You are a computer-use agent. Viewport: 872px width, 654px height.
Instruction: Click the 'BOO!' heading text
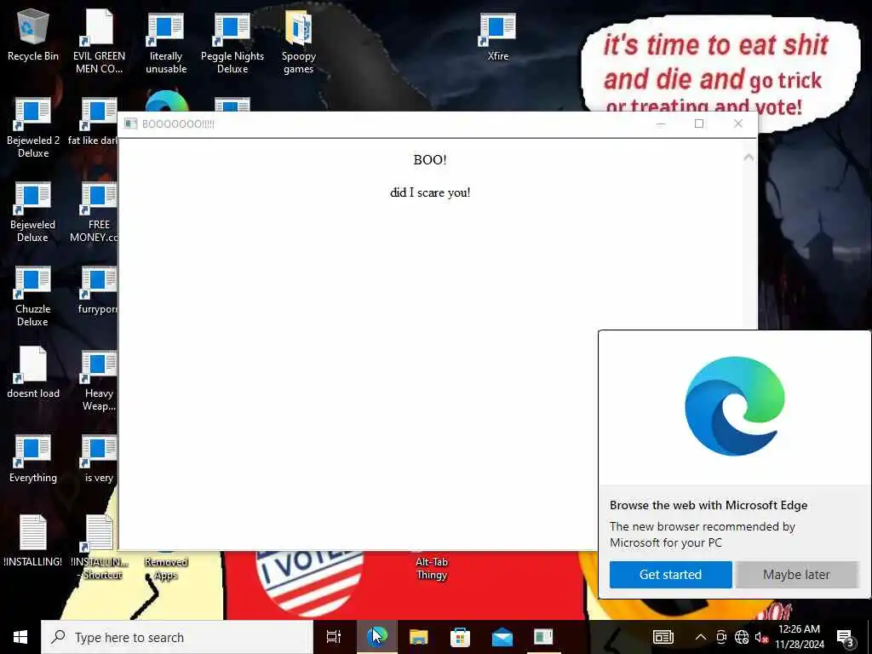(x=430, y=159)
